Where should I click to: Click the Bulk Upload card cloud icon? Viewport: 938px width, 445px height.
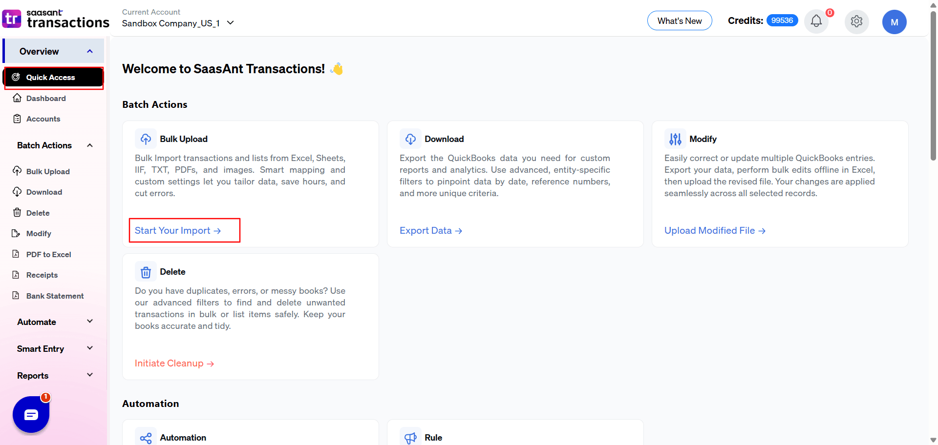pyautogui.click(x=146, y=139)
